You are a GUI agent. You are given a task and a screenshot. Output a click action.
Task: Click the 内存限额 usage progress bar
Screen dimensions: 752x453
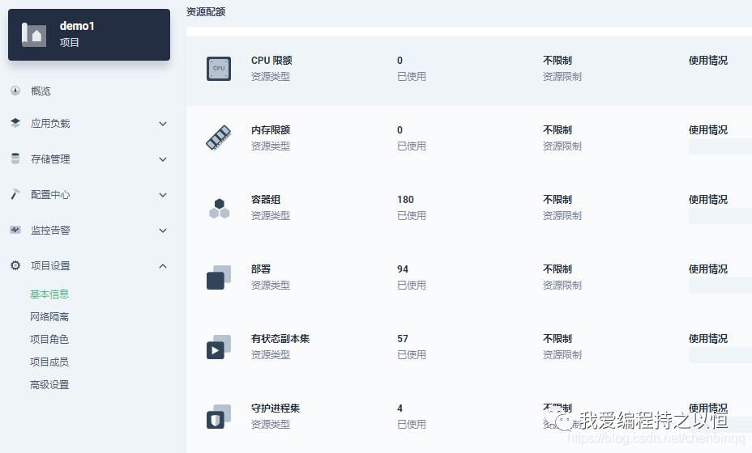pyautogui.click(x=720, y=146)
